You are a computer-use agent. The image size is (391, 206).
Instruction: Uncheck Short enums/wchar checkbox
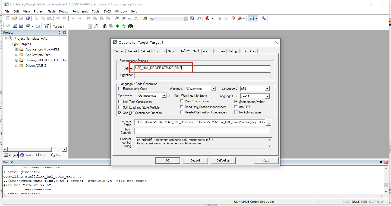coord(236,102)
